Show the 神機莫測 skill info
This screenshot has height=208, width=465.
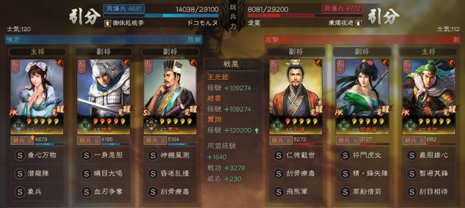point(170,155)
